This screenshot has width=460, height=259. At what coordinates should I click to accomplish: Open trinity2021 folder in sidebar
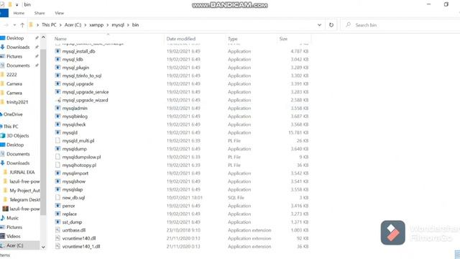coord(17,102)
